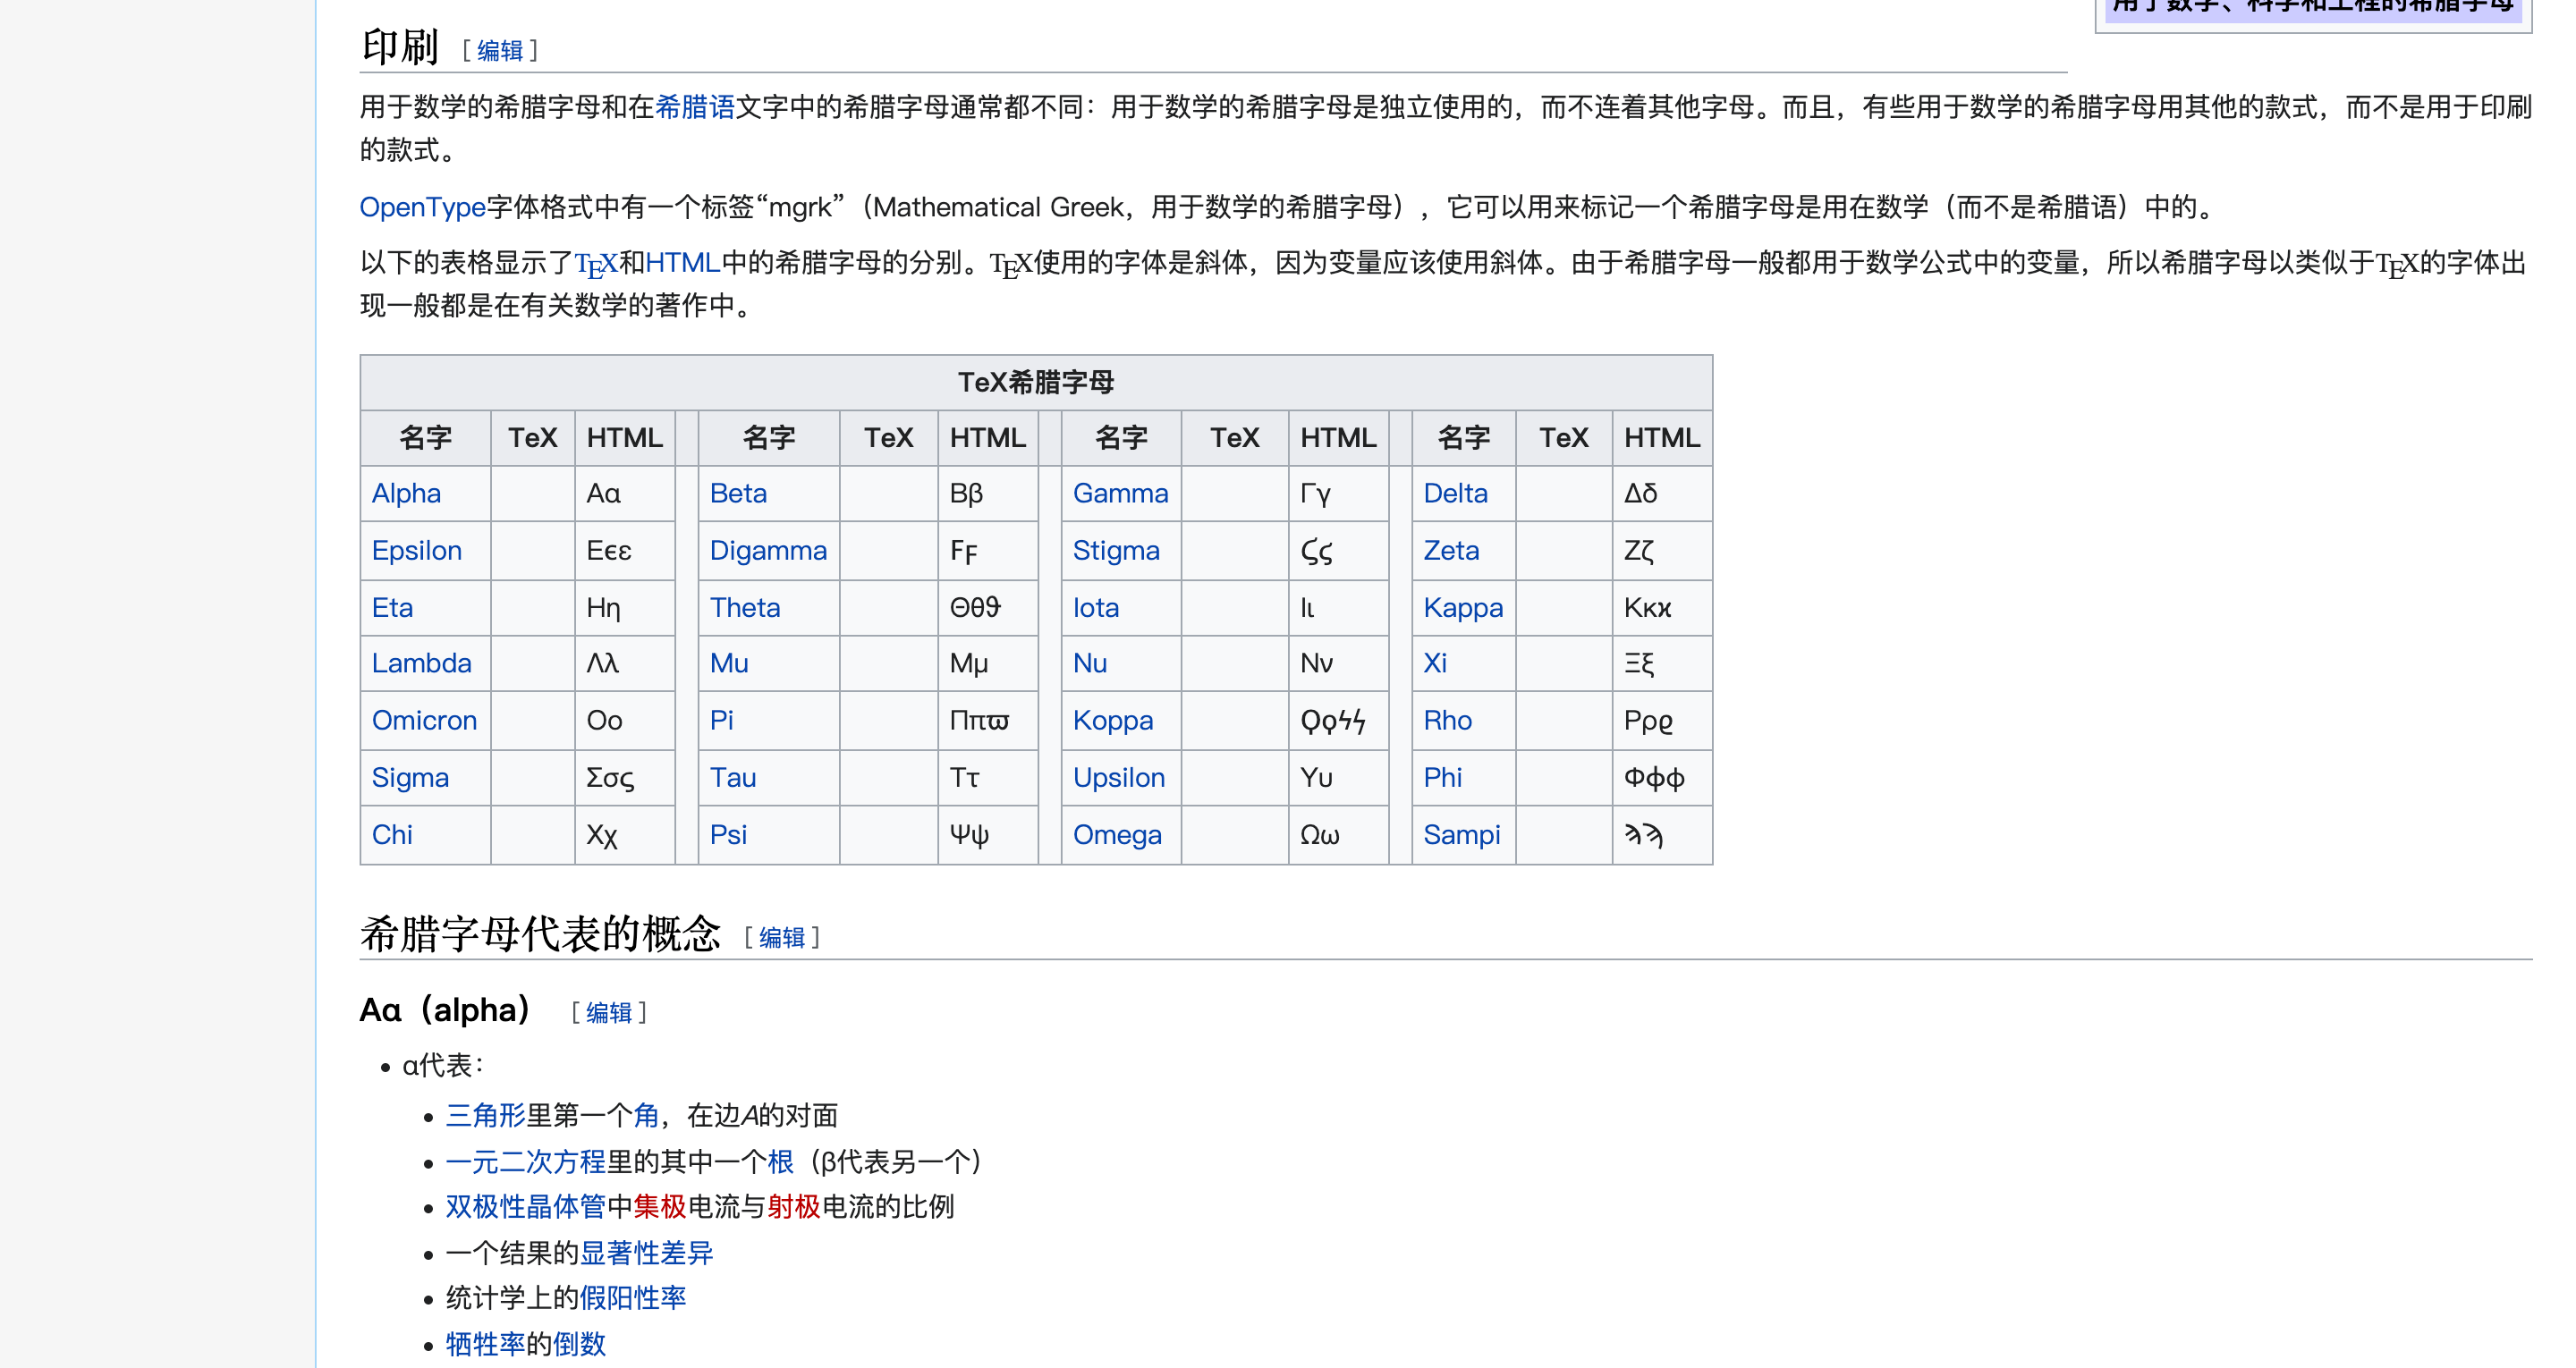Click the Φϕφ table cell
The image size is (2576, 1368).
(x=1662, y=778)
